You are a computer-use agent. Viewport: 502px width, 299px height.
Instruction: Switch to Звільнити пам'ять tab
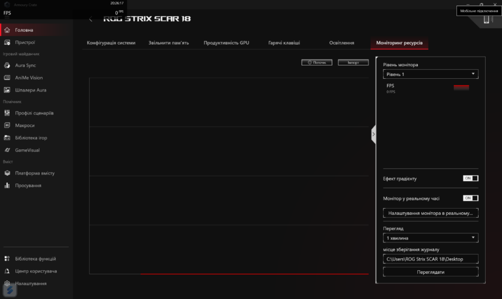(169, 43)
